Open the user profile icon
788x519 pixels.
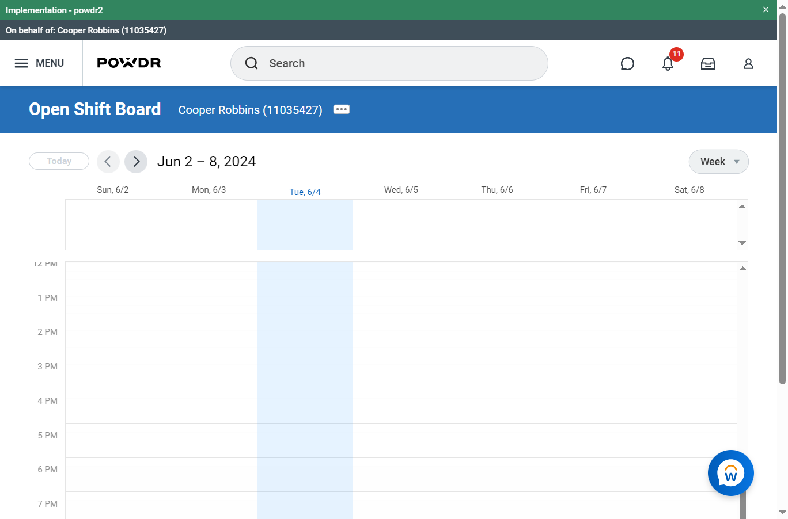click(x=748, y=64)
